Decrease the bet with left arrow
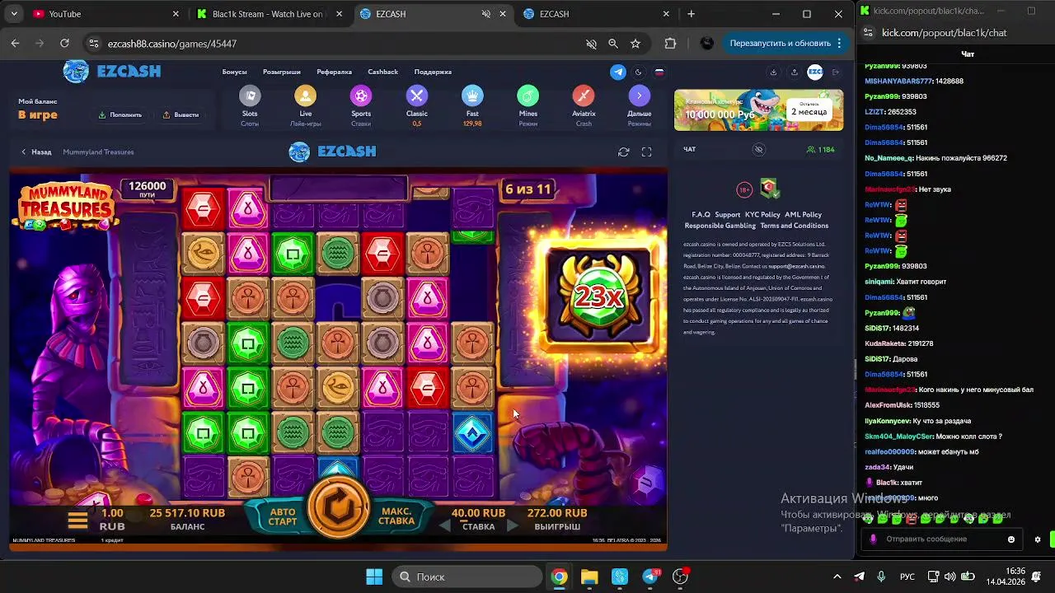 pos(446,526)
